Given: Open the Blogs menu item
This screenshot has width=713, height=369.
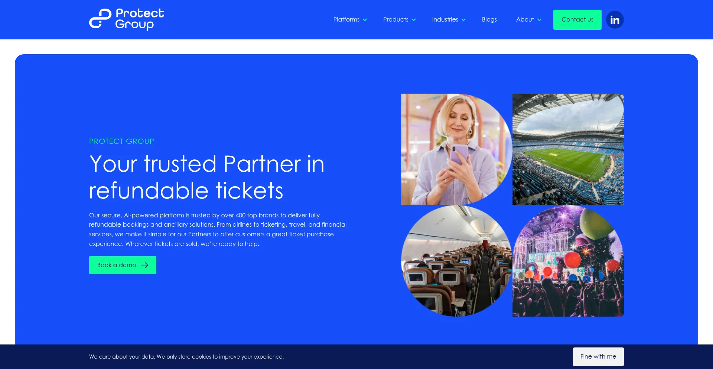Looking at the screenshot, I should click(489, 19).
